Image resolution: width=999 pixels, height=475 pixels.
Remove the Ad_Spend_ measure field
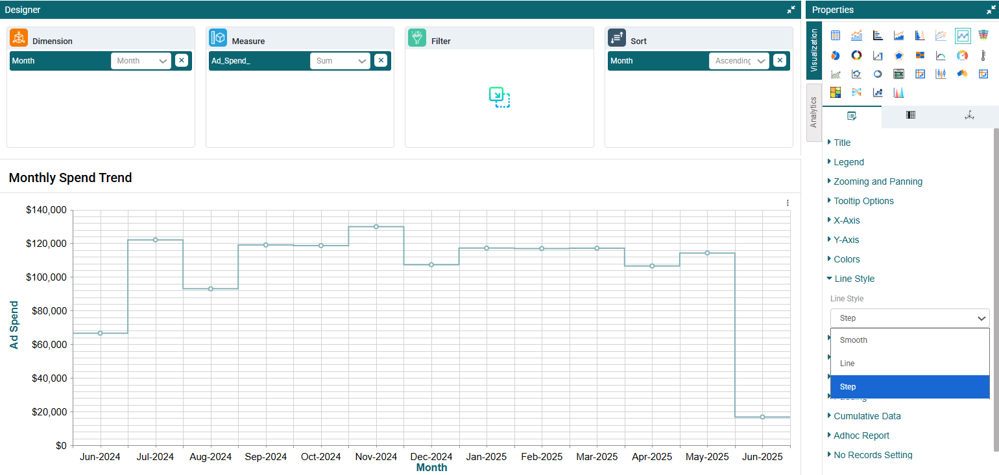pos(381,60)
